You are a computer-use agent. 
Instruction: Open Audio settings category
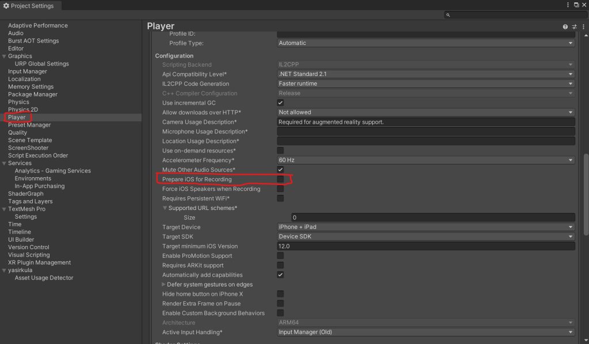pyautogui.click(x=16, y=33)
